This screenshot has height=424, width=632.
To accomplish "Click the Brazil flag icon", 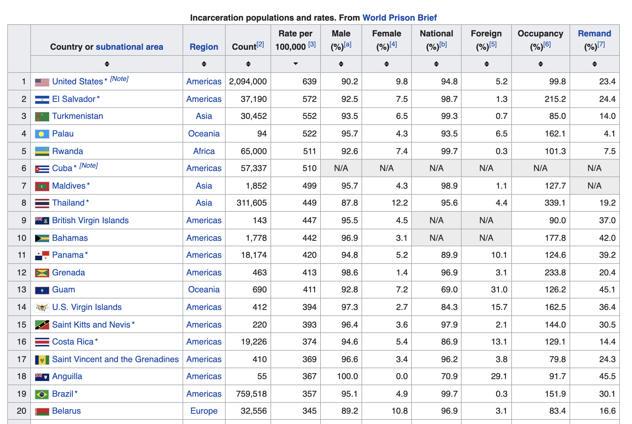I will (x=42, y=394).
